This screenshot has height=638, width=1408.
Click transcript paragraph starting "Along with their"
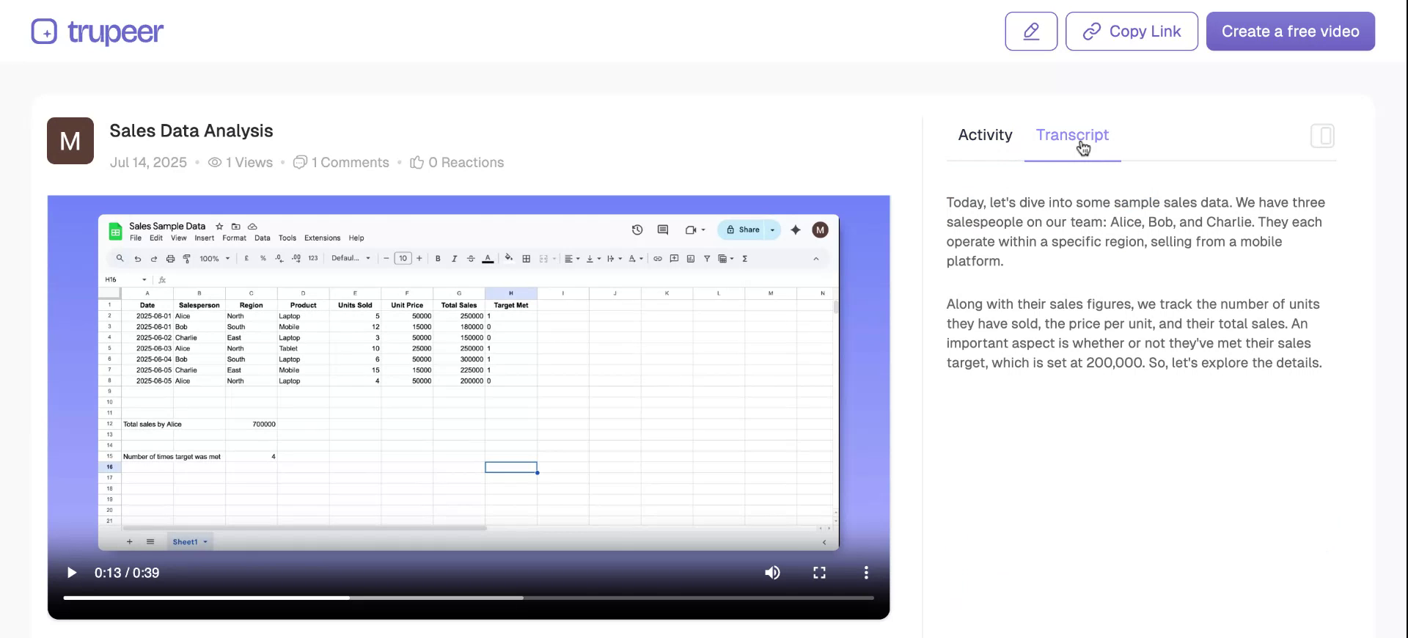pos(1134,334)
